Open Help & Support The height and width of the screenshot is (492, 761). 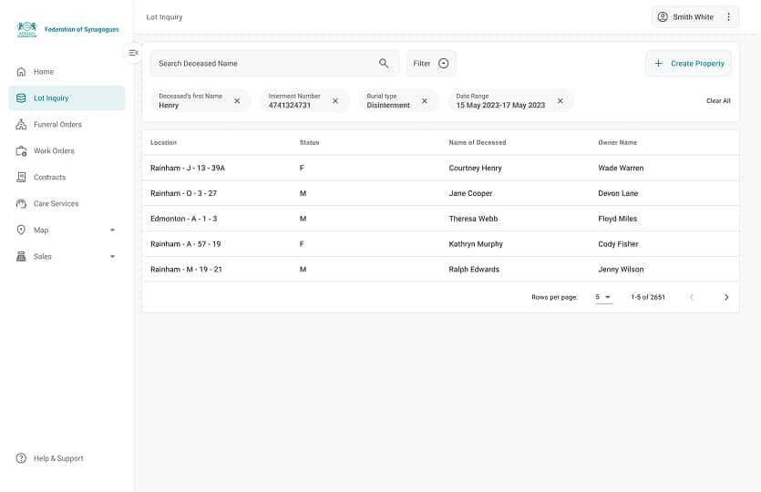pos(58,458)
